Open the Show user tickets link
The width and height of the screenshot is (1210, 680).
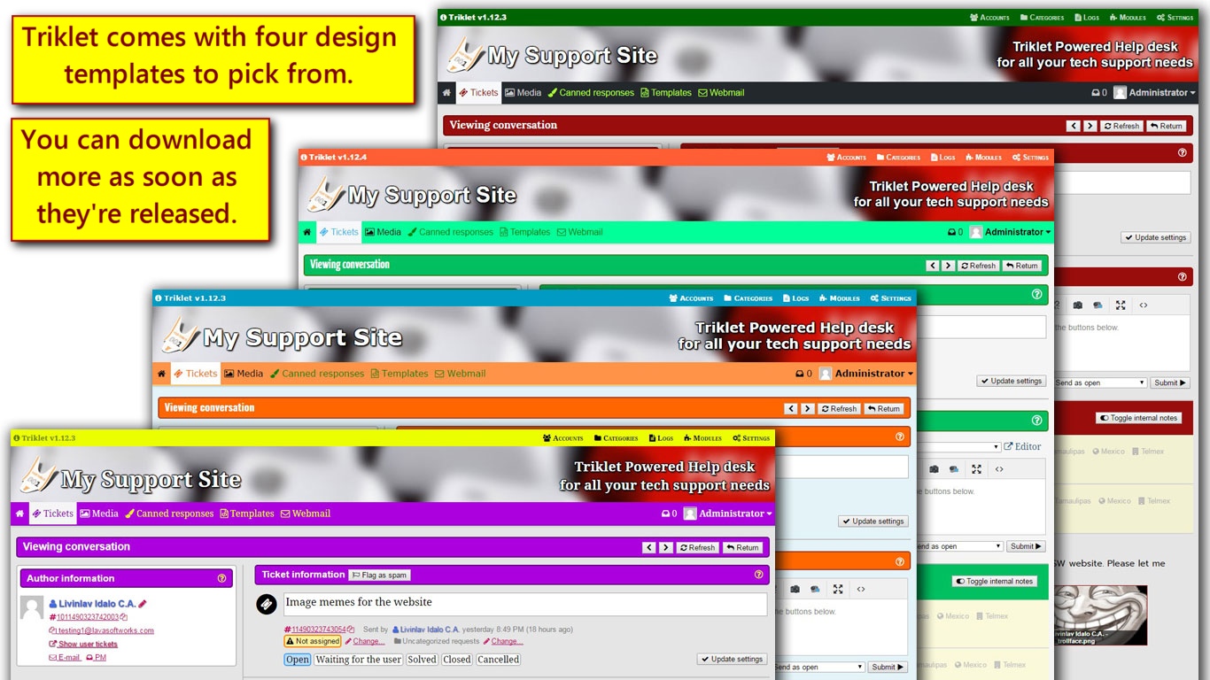(x=87, y=644)
